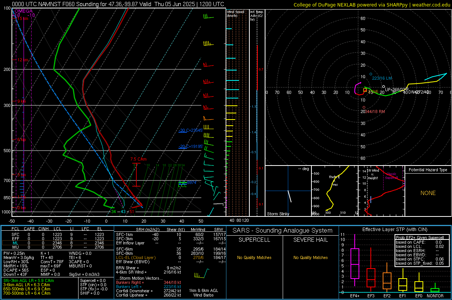452x300 pixels.
Task: Click the SHIP = 0.0 value
Action: [90, 293]
